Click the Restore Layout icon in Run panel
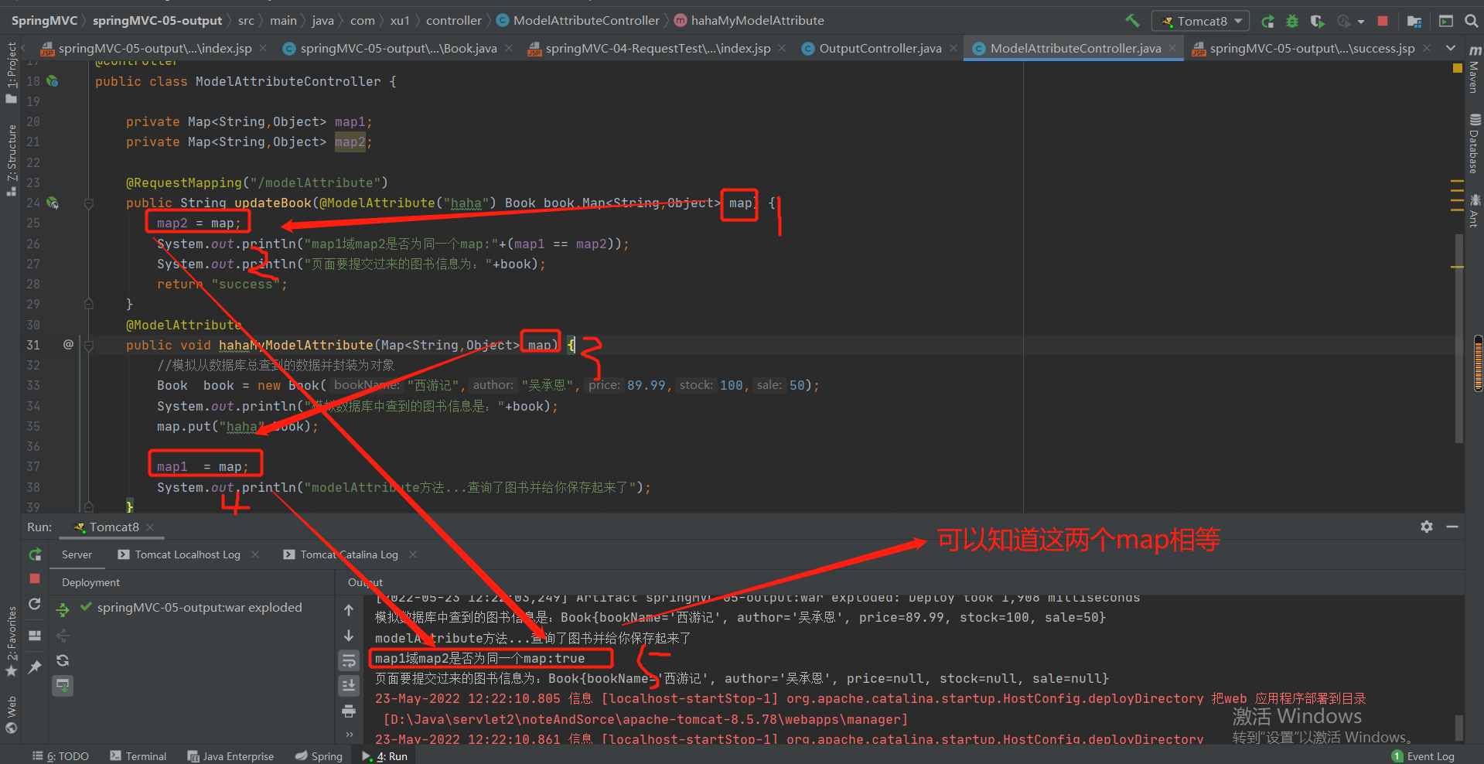 35,636
